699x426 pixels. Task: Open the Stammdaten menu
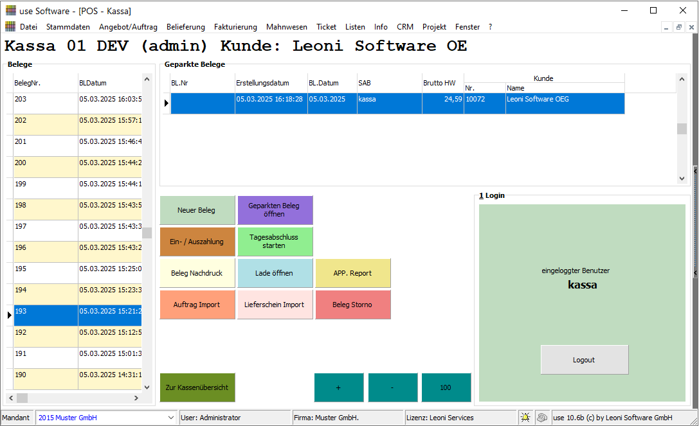click(68, 27)
